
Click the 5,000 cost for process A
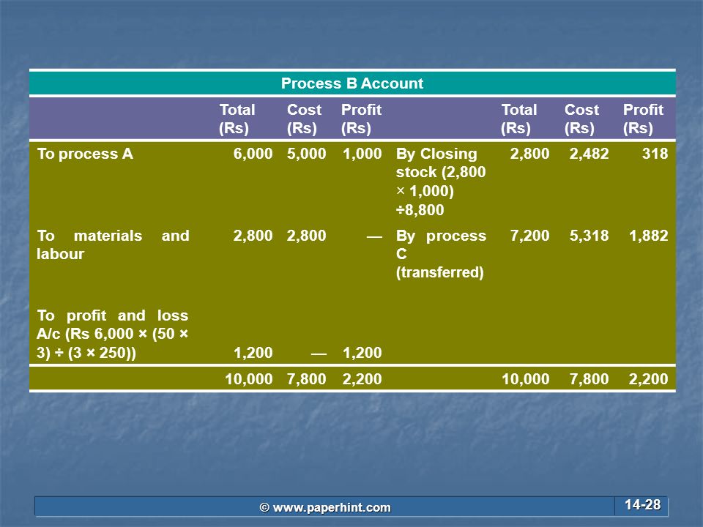click(x=306, y=154)
